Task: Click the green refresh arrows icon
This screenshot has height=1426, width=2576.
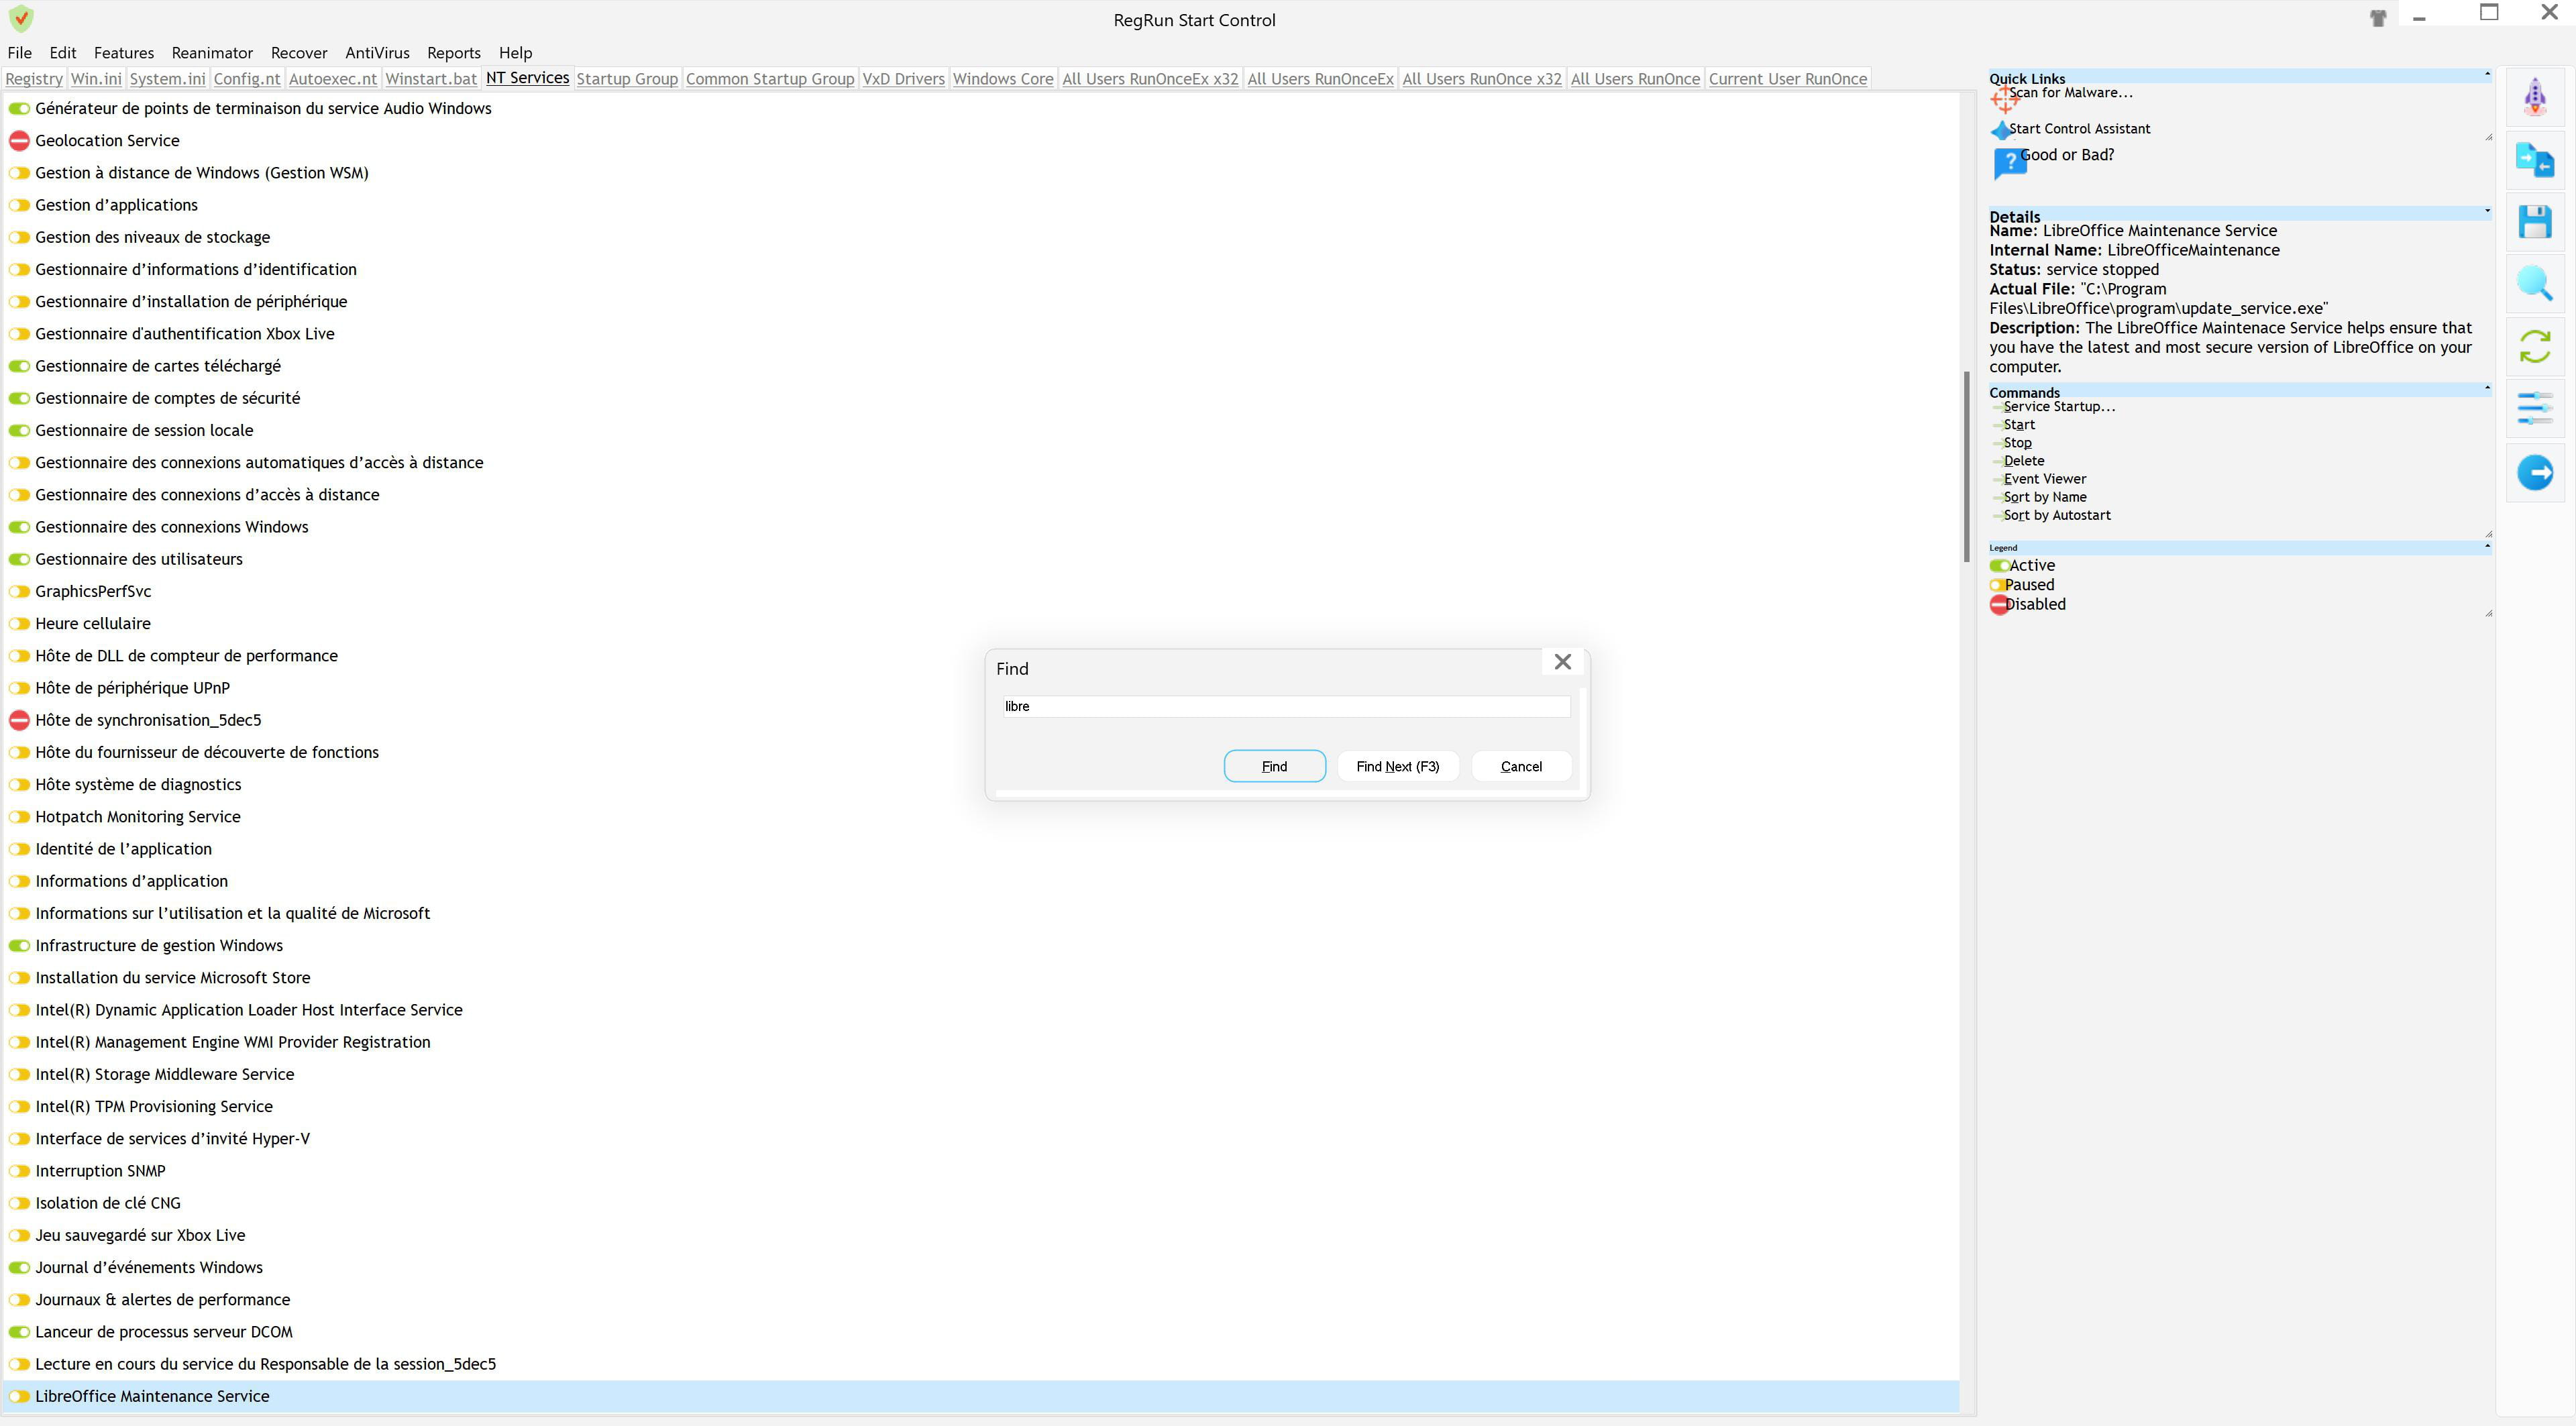Action: pos(2534,347)
